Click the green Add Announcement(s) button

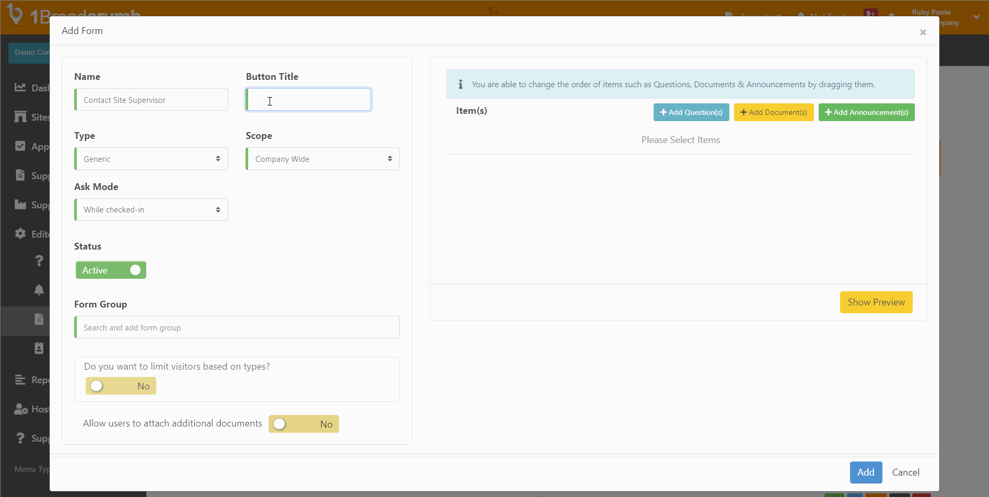coord(866,112)
